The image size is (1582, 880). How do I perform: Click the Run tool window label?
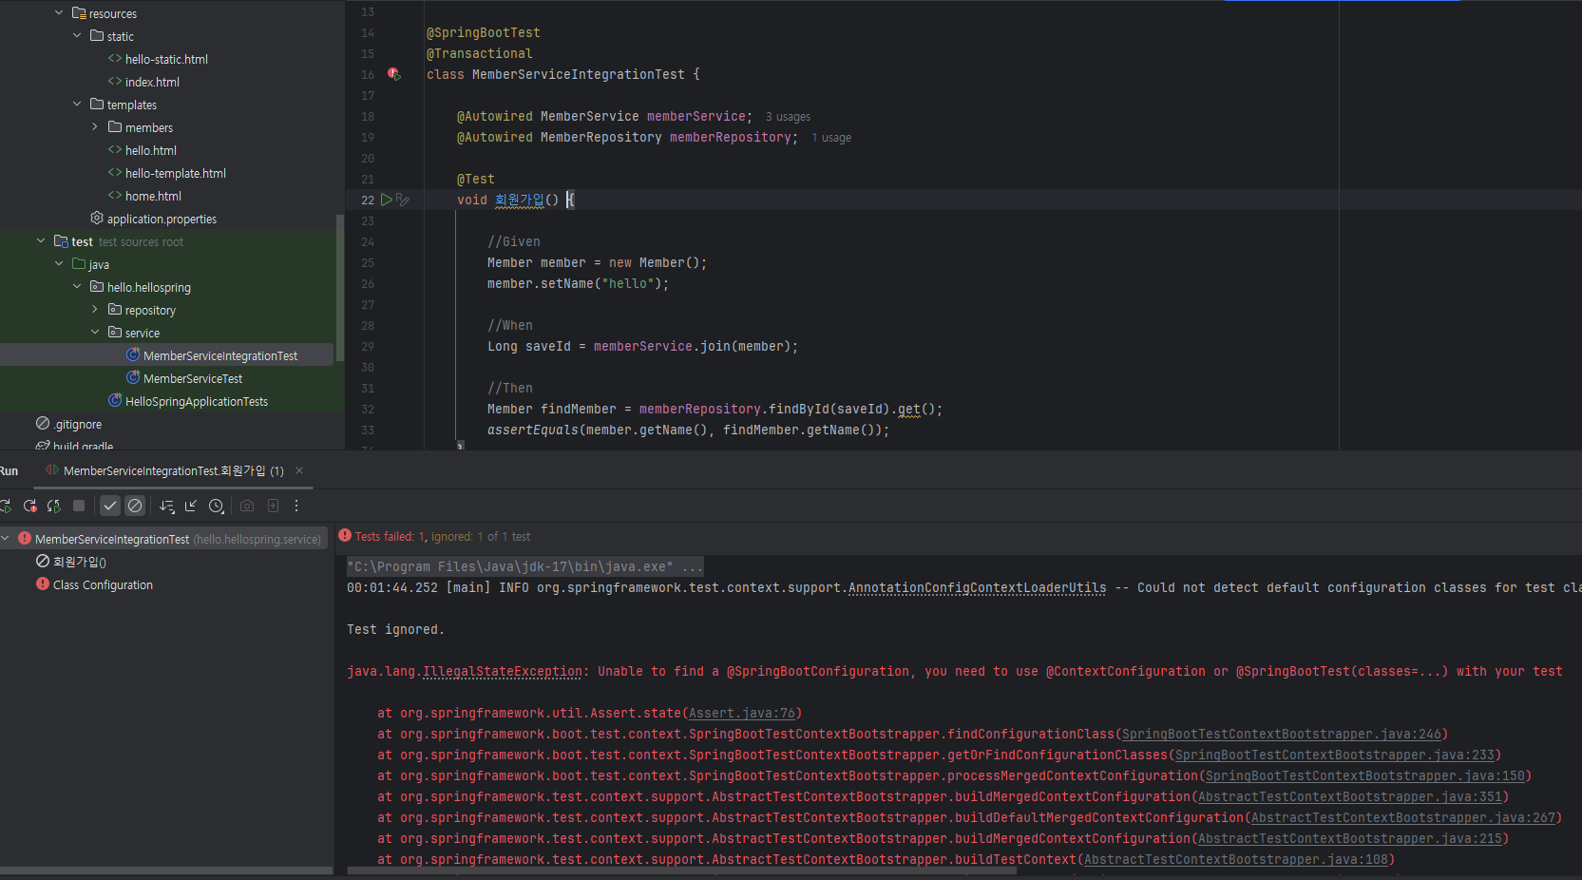[x=9, y=470]
